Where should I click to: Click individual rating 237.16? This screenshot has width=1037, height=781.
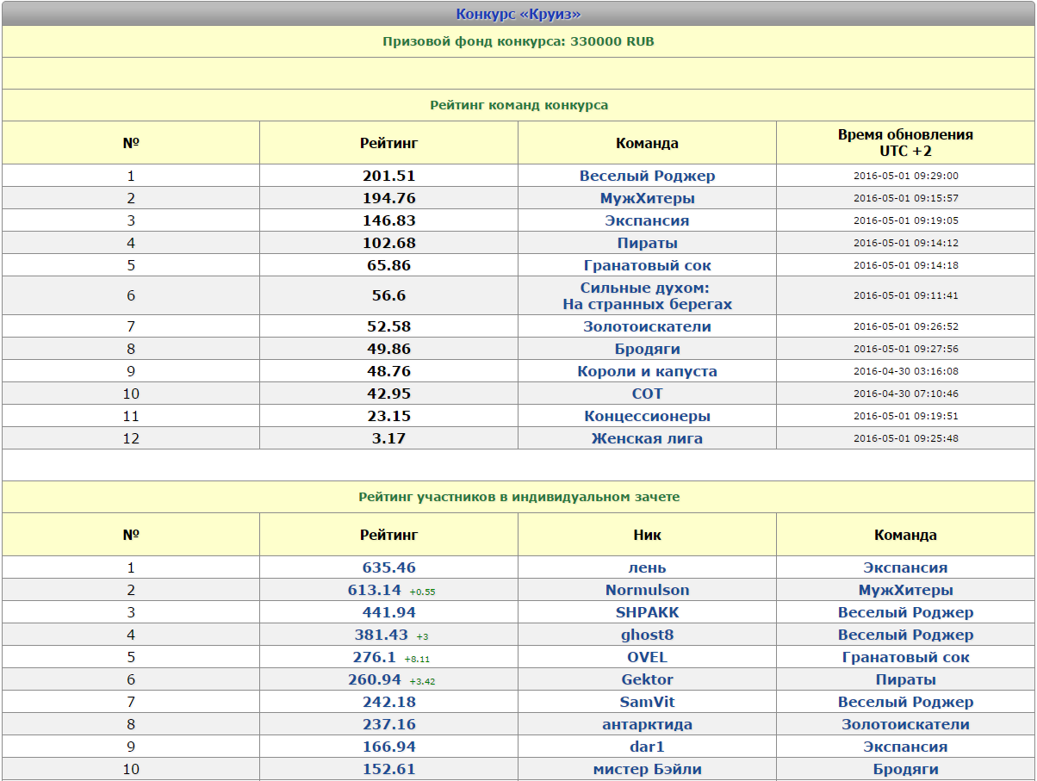pyautogui.click(x=389, y=724)
